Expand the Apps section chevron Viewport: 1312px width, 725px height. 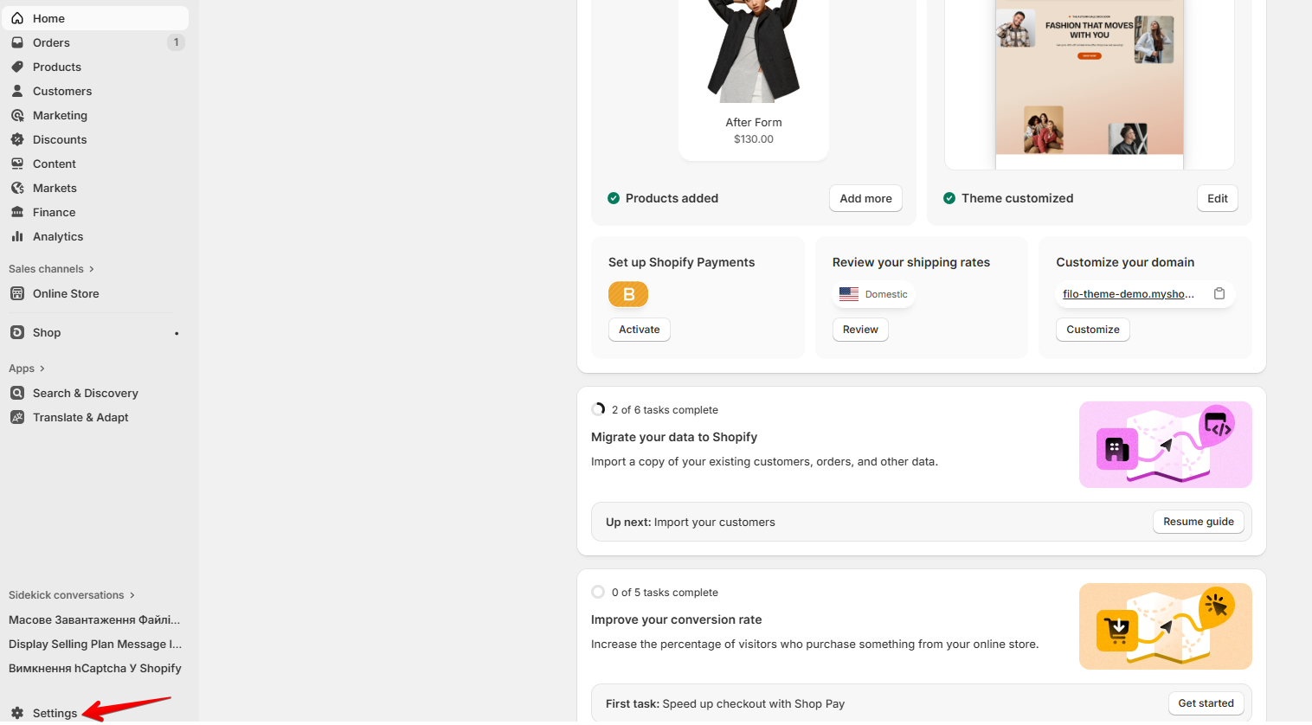[x=42, y=369]
